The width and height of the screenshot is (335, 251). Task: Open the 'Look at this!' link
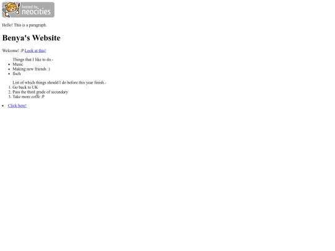click(35, 51)
